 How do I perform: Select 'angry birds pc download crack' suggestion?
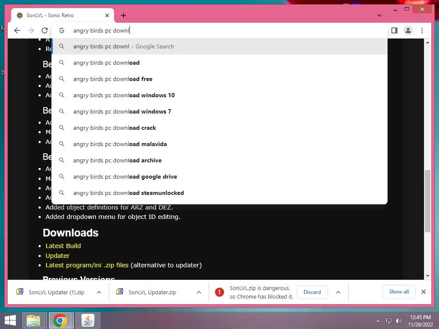click(x=220, y=128)
